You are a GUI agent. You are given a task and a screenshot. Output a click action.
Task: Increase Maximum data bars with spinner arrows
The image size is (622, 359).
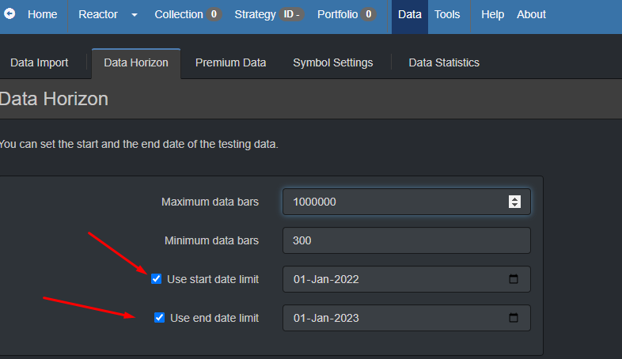[514, 198]
